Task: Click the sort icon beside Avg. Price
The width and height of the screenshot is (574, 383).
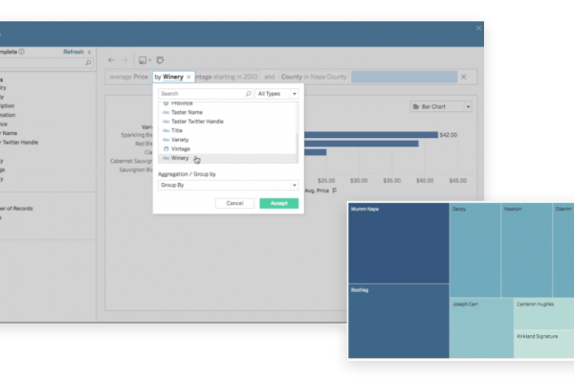Action: point(334,191)
